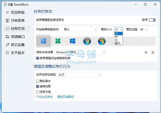Image resolution: width=161 pixels, height=113 pixels.
Task: Check the 任务分组 checkbox
Action: 37,92
